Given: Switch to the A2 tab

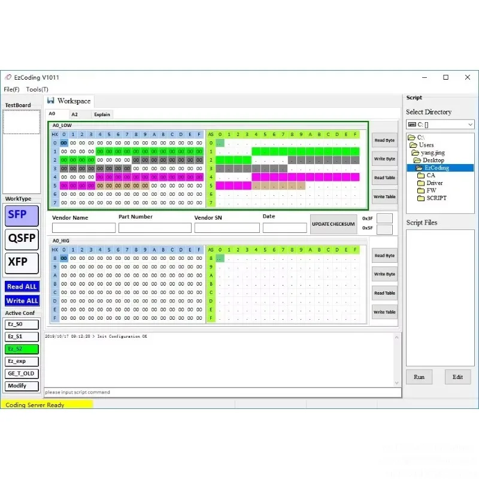Looking at the screenshot, I should pyautogui.click(x=74, y=114).
